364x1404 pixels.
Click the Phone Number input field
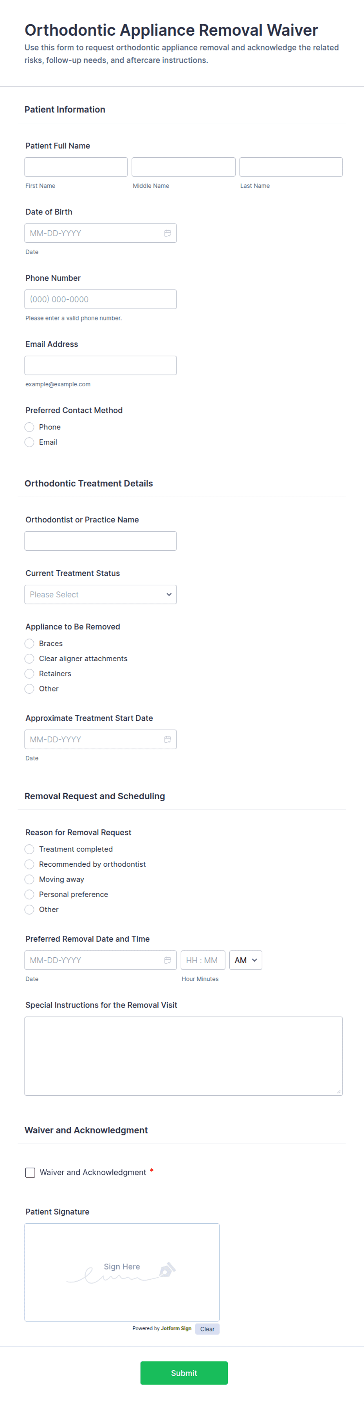coord(100,299)
